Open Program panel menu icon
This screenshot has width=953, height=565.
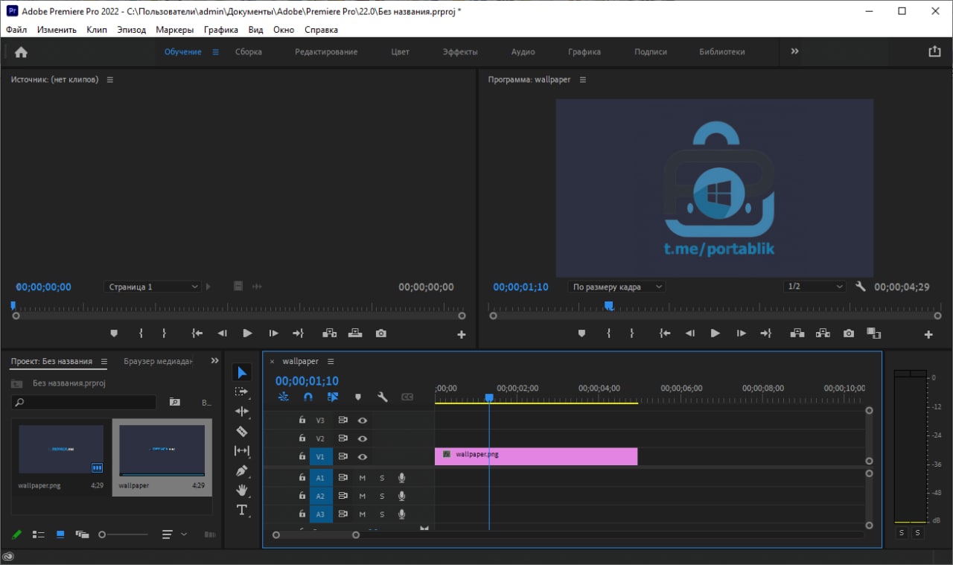583,80
